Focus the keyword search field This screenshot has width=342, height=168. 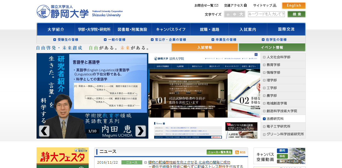coord(266,14)
